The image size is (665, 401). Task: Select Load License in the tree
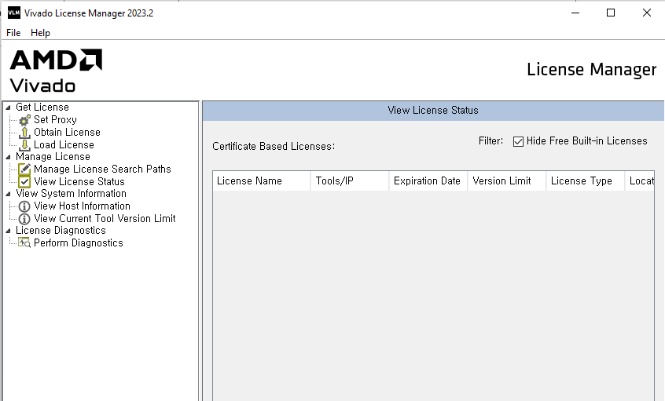click(64, 145)
